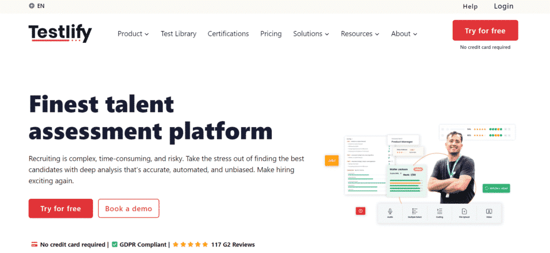Click Book a demo button
The width and height of the screenshot is (550, 253).
pos(129,209)
